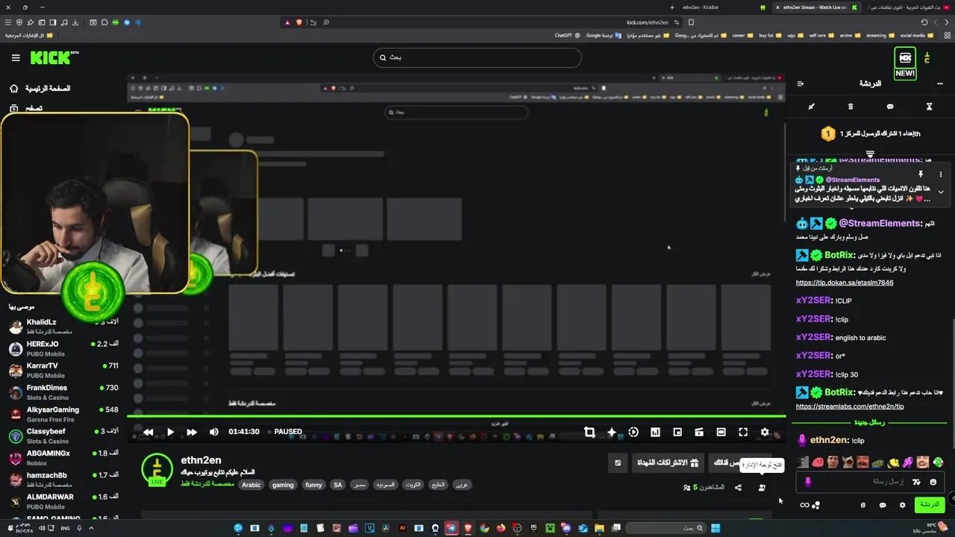The width and height of the screenshot is (955, 537).
Task: Click the KICK logo
Action: [x=54, y=57]
